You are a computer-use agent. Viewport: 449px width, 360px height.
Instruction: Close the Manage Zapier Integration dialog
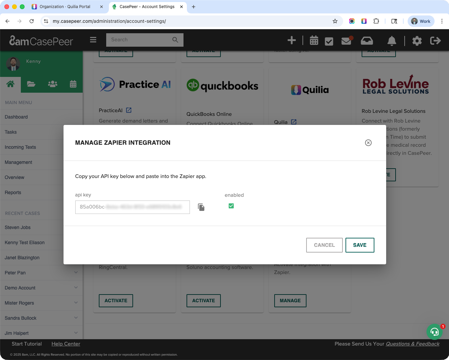pyautogui.click(x=368, y=143)
